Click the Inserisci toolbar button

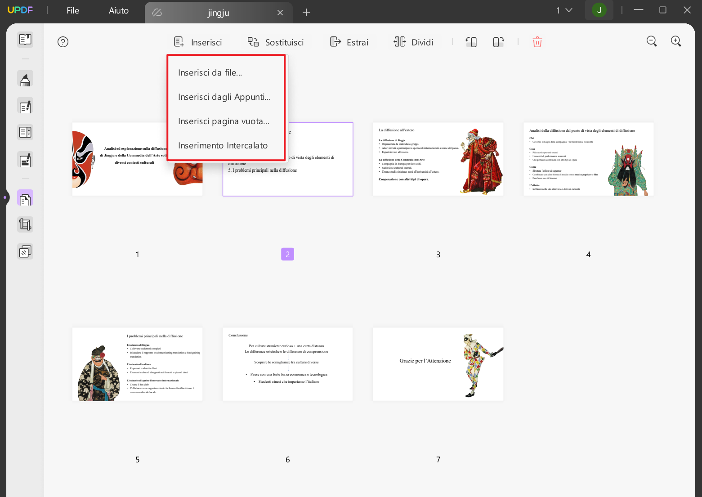pos(198,42)
